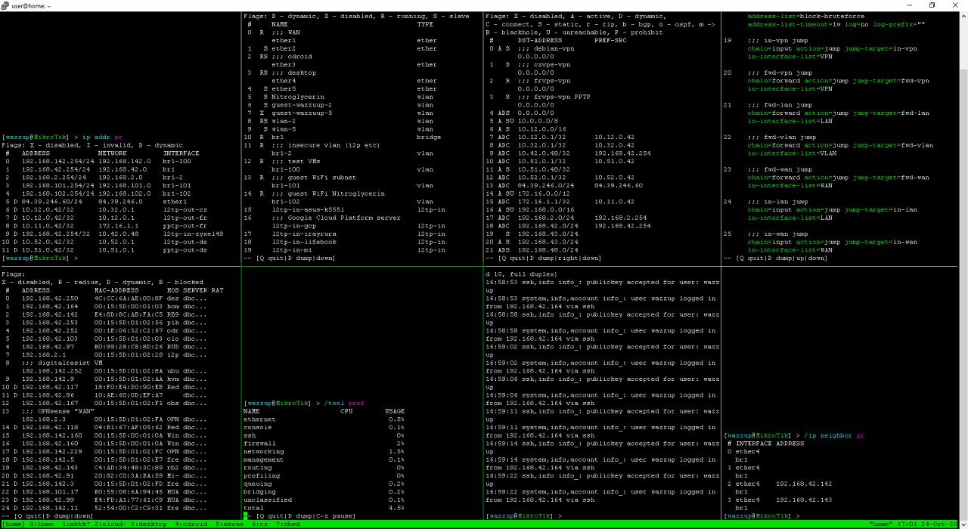Screen dimensions: 968x529
Task: Click the '/tool prof' command text
Action: tap(343, 403)
